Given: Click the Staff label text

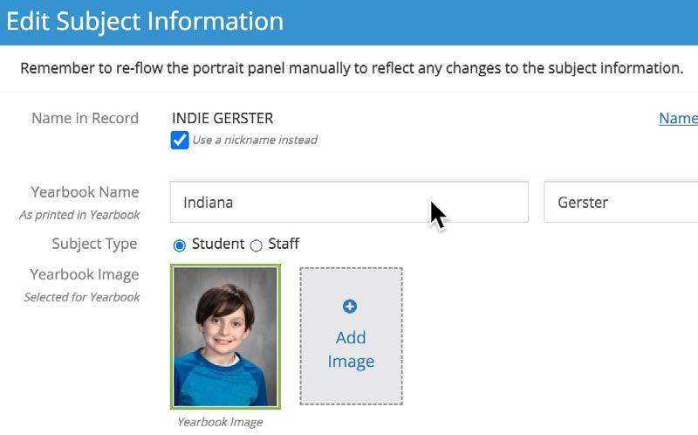Looking at the screenshot, I should [x=284, y=244].
